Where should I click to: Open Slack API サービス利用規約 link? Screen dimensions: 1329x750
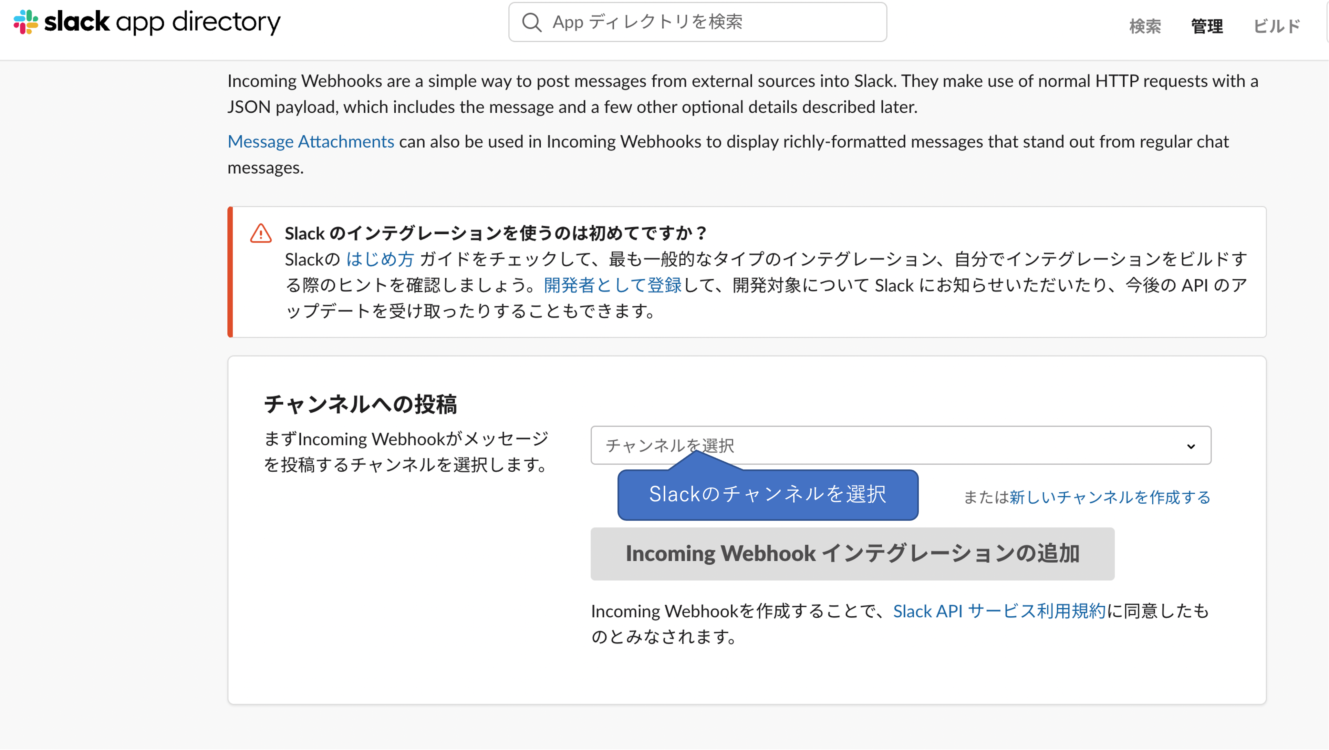(999, 611)
